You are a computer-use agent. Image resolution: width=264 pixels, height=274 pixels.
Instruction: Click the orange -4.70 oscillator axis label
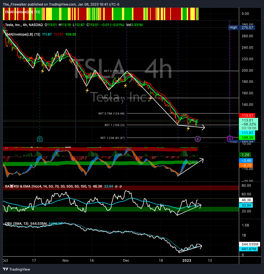(246, 165)
